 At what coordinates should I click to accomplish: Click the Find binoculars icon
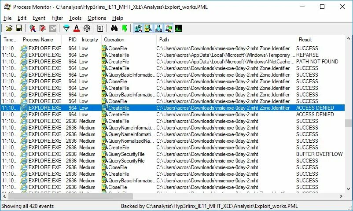pos(114,28)
